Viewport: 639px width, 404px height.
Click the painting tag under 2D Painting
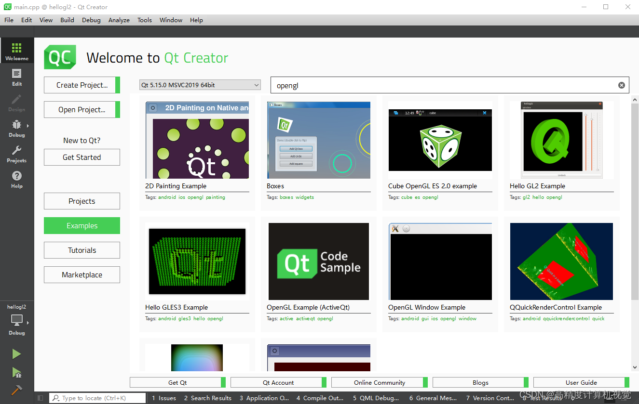(x=216, y=197)
